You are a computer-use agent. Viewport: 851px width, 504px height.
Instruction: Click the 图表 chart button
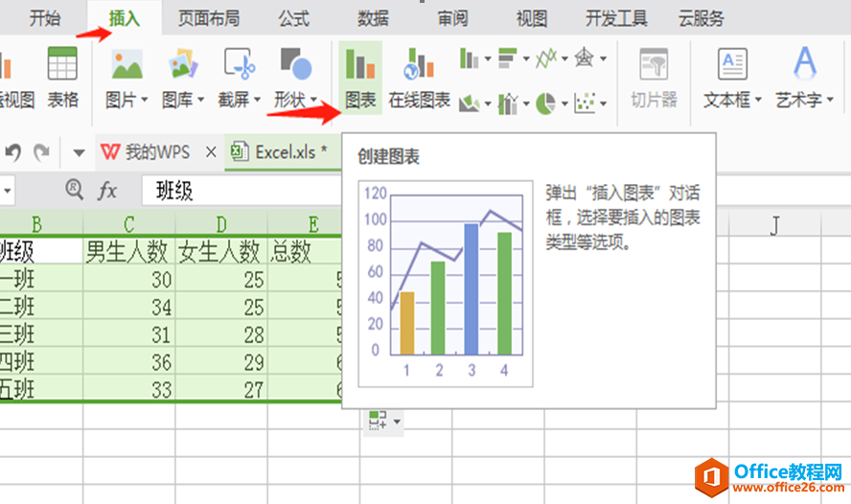click(x=360, y=78)
